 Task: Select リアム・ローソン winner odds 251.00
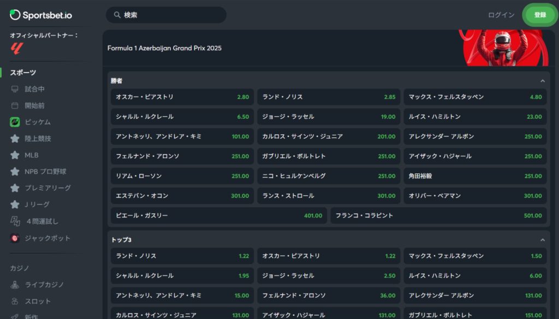pyautogui.click(x=182, y=176)
